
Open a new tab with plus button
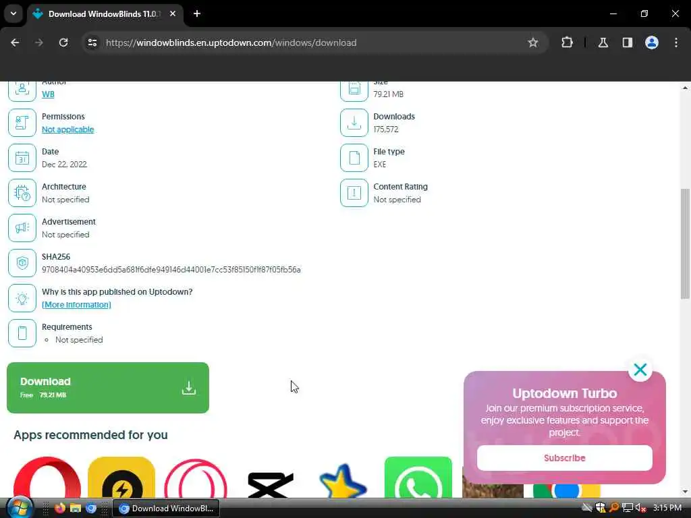197,13
